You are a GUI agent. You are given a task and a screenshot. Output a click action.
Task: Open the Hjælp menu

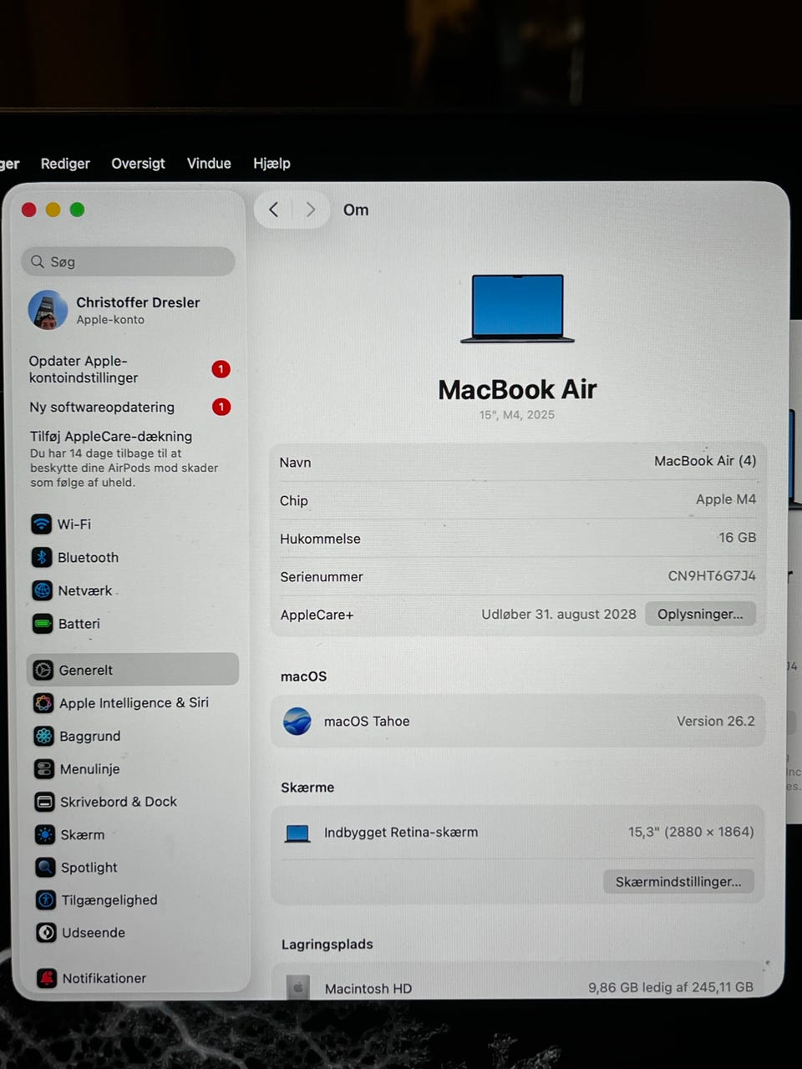click(x=272, y=164)
